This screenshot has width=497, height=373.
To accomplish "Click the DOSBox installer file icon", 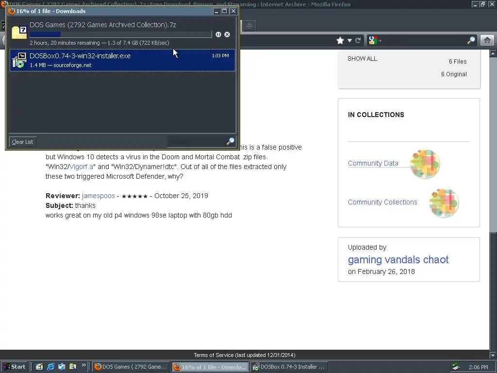I will click(x=19, y=60).
